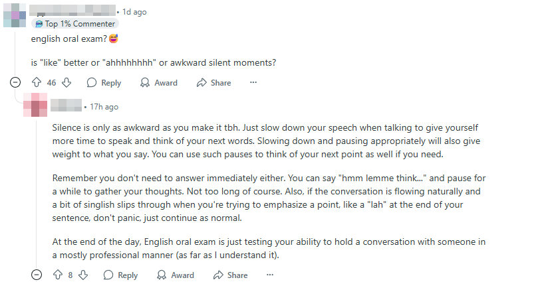Viewport: 542px width, 282px height.
Task: Open top commenter's avatar profile
Action: click(15, 15)
